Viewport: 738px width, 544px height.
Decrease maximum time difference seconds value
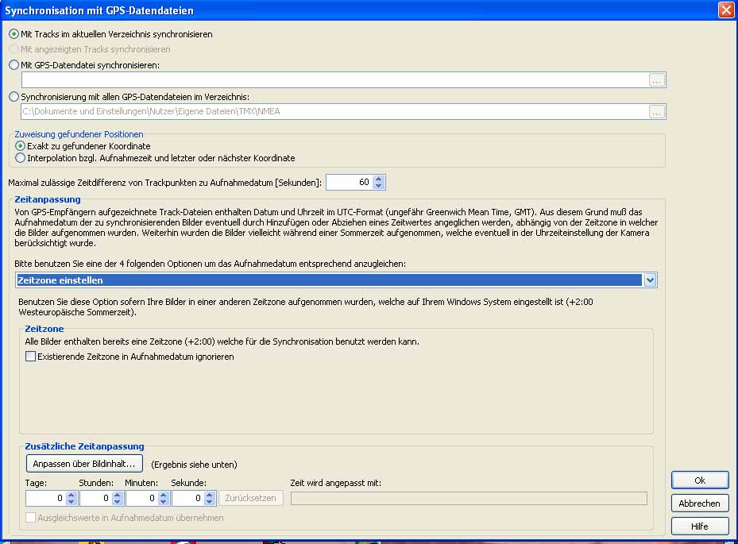tap(379, 186)
